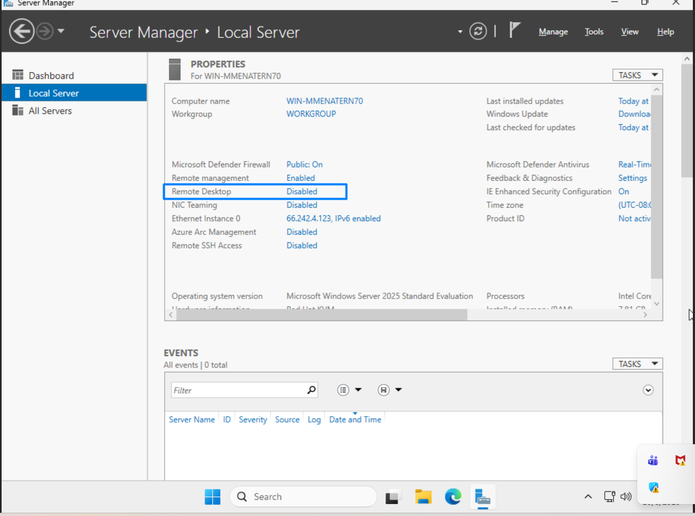695x516 pixels.
Task: Click the 66.242.4.123 Ethernet link
Action: coord(333,219)
